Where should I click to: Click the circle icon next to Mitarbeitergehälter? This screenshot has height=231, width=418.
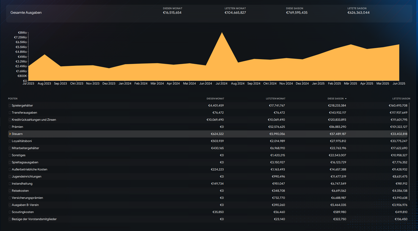click(10, 148)
